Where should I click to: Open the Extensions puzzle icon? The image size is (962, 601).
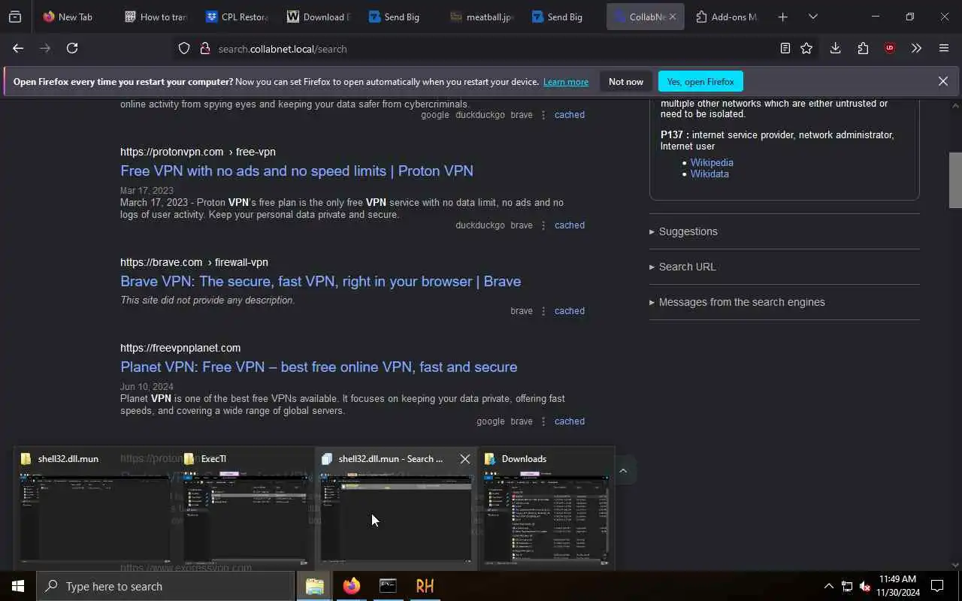[863, 48]
